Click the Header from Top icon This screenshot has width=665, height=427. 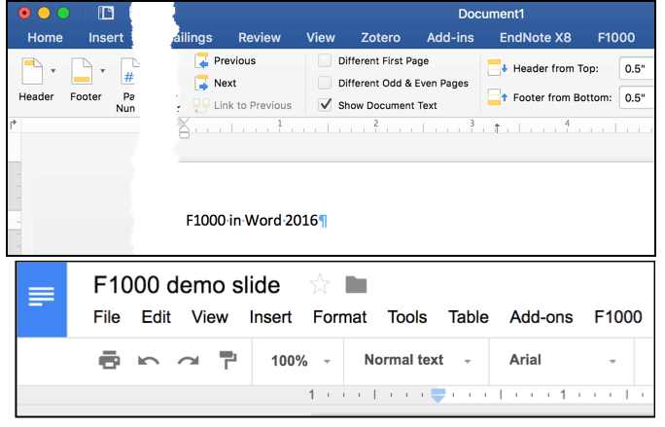pos(497,68)
